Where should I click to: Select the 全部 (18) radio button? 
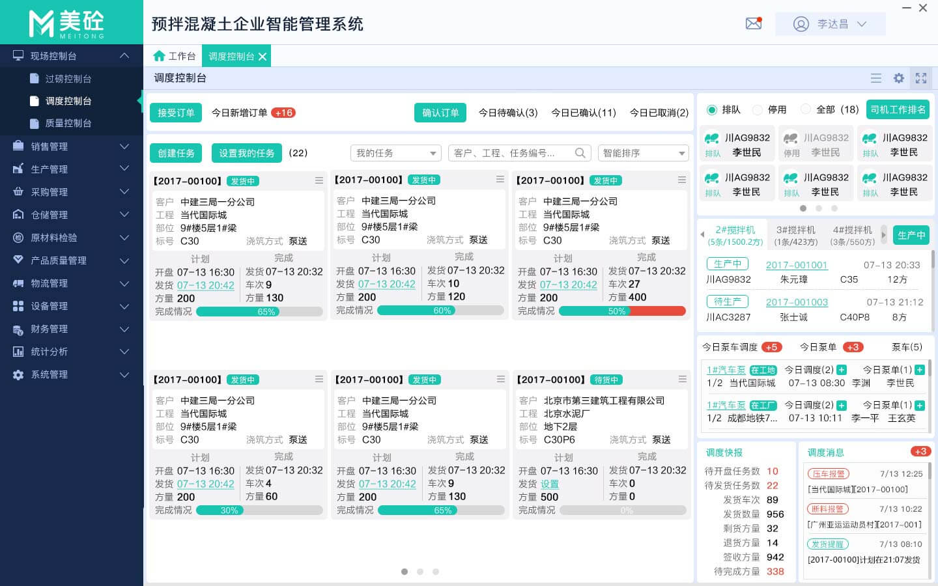tap(806, 109)
